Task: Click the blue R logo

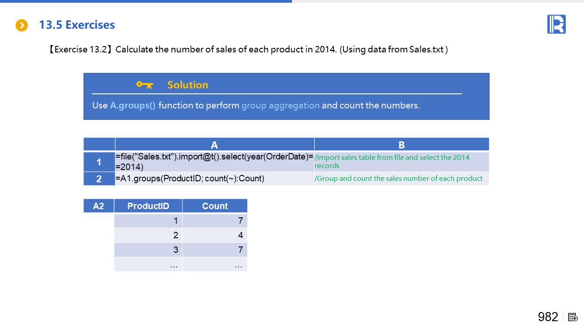Action: click(x=556, y=24)
